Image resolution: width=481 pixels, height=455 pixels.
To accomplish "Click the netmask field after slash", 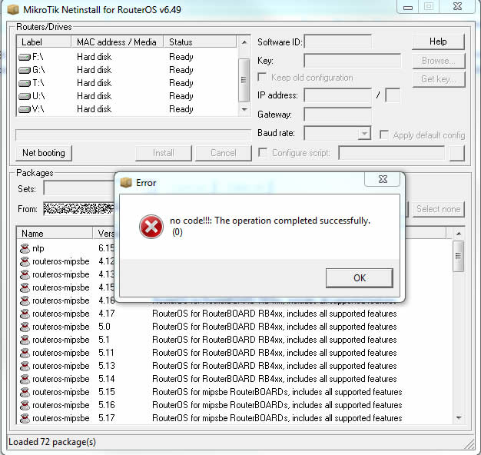I will (x=393, y=95).
